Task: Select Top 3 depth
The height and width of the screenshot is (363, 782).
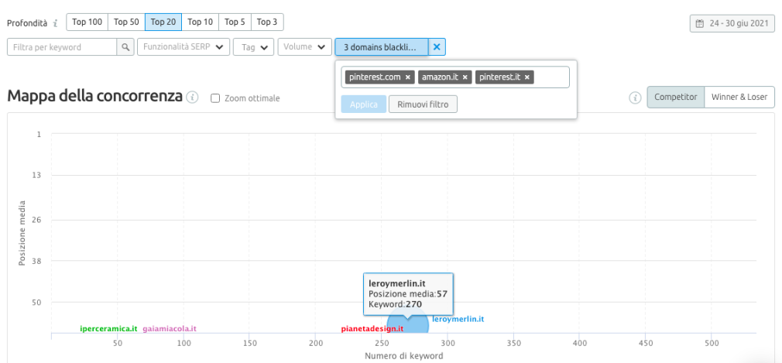Action: coord(267,22)
